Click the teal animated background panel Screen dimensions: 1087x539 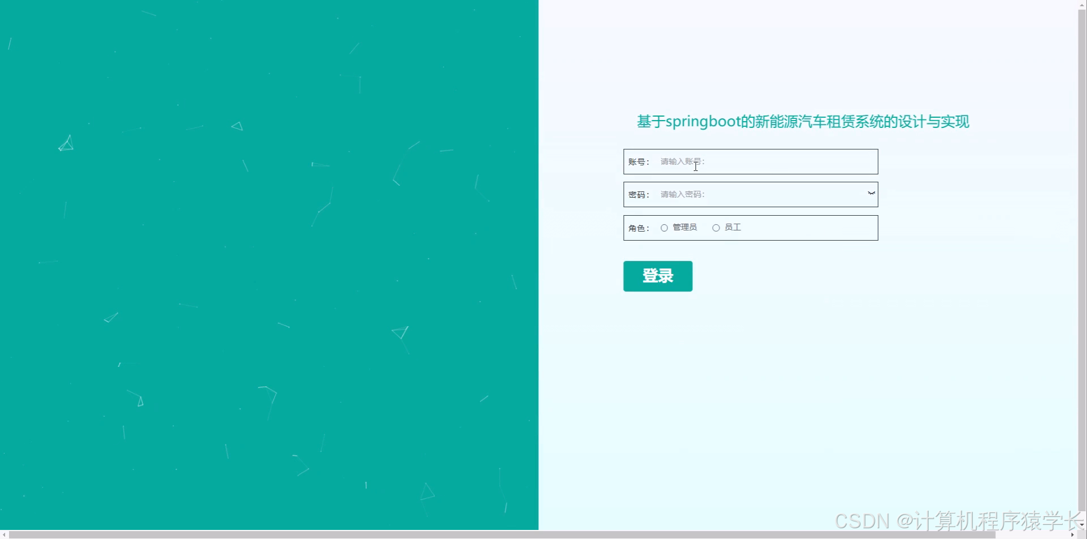pyautogui.click(x=269, y=266)
